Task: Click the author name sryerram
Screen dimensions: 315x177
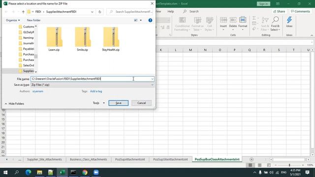Action: pos(38,91)
